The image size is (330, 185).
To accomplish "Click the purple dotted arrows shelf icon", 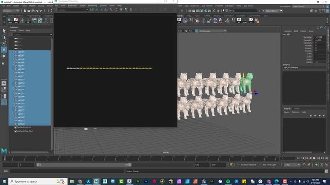I will 216,21.
